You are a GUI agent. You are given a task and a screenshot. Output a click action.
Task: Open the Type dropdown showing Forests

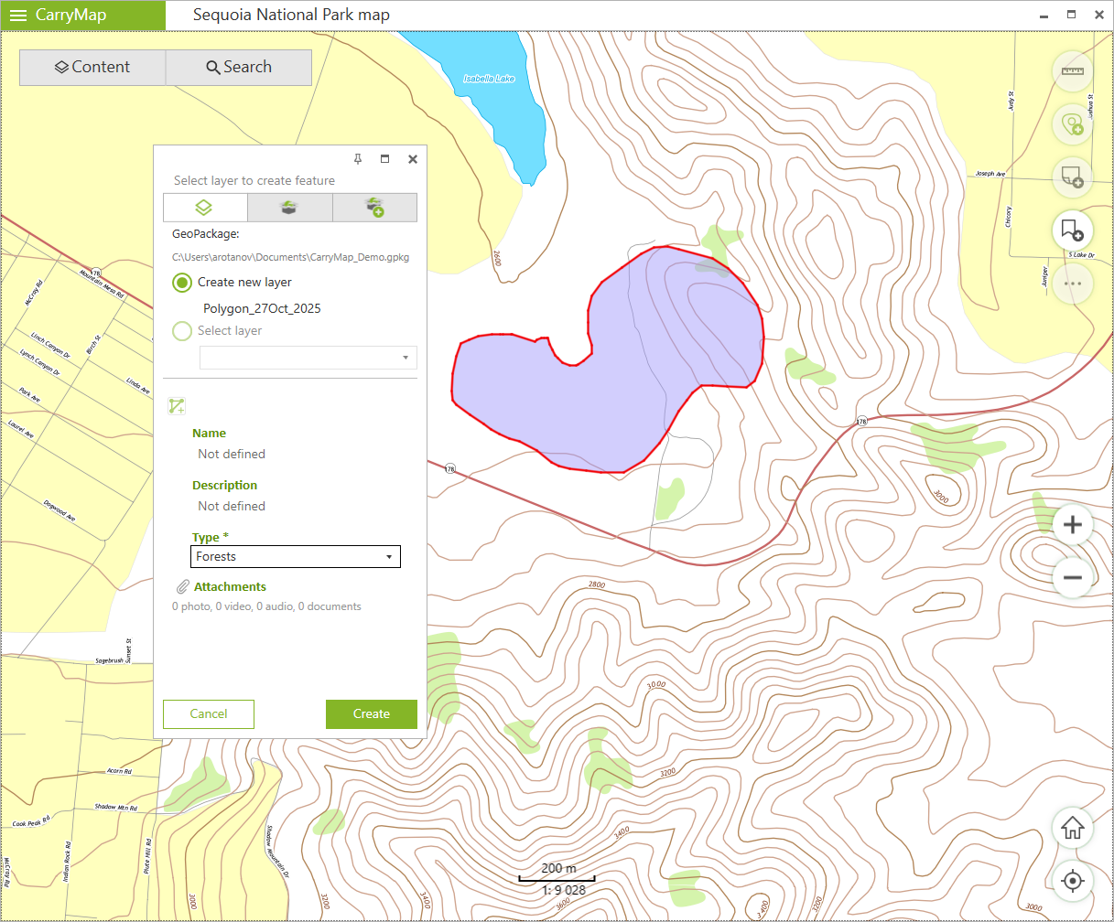[296, 556]
